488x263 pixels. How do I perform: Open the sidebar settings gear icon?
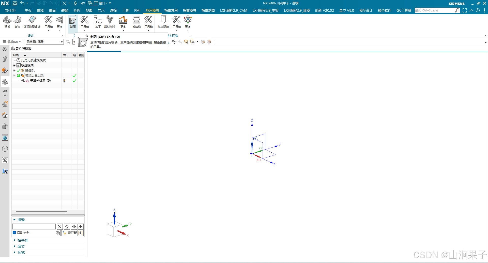(5, 49)
